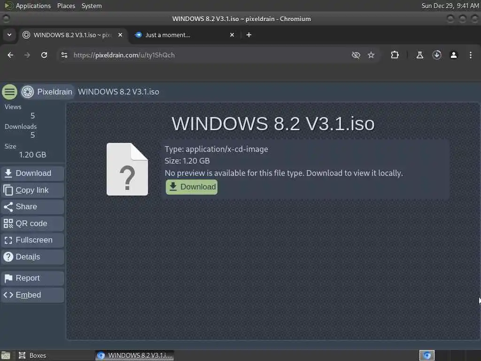This screenshot has width=481, height=361.
Task: Click the Pixeldrain logo home link
Action: point(47,92)
